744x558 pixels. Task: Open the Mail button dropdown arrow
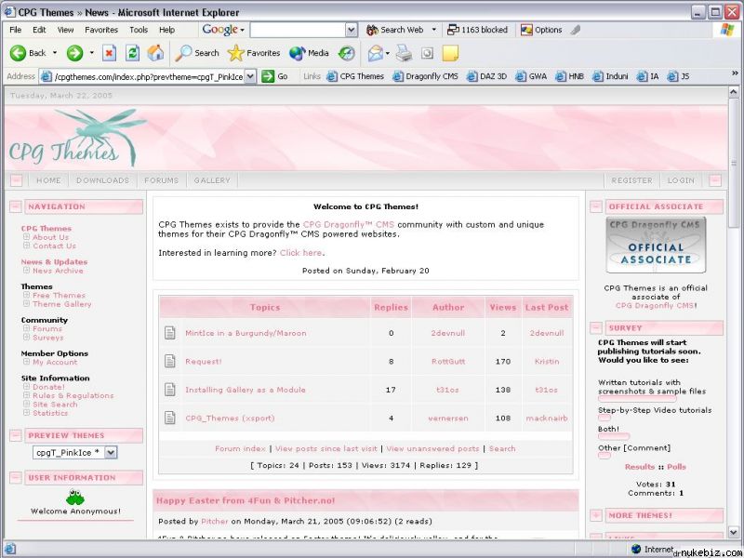point(388,53)
